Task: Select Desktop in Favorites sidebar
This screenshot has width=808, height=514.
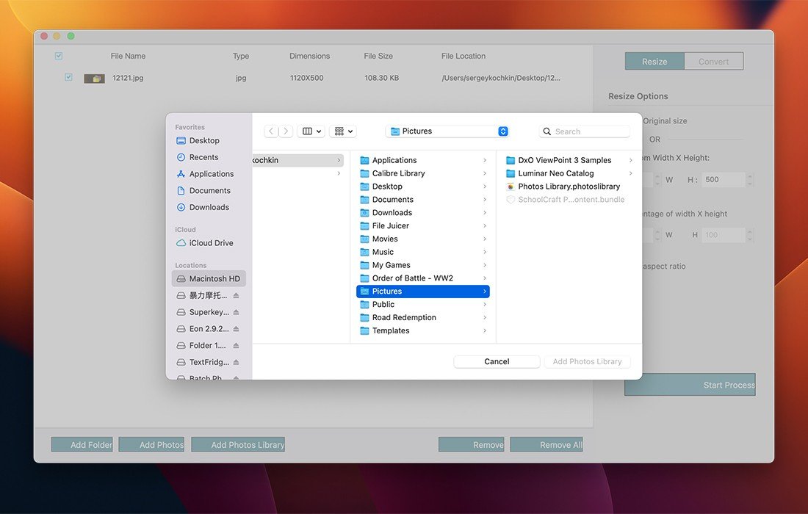Action: 204,140
